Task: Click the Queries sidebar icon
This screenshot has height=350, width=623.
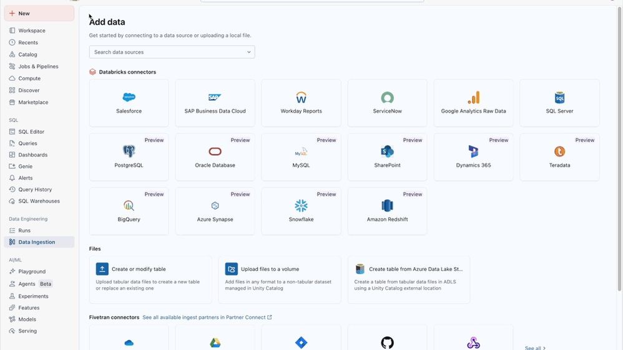Action: (12, 143)
